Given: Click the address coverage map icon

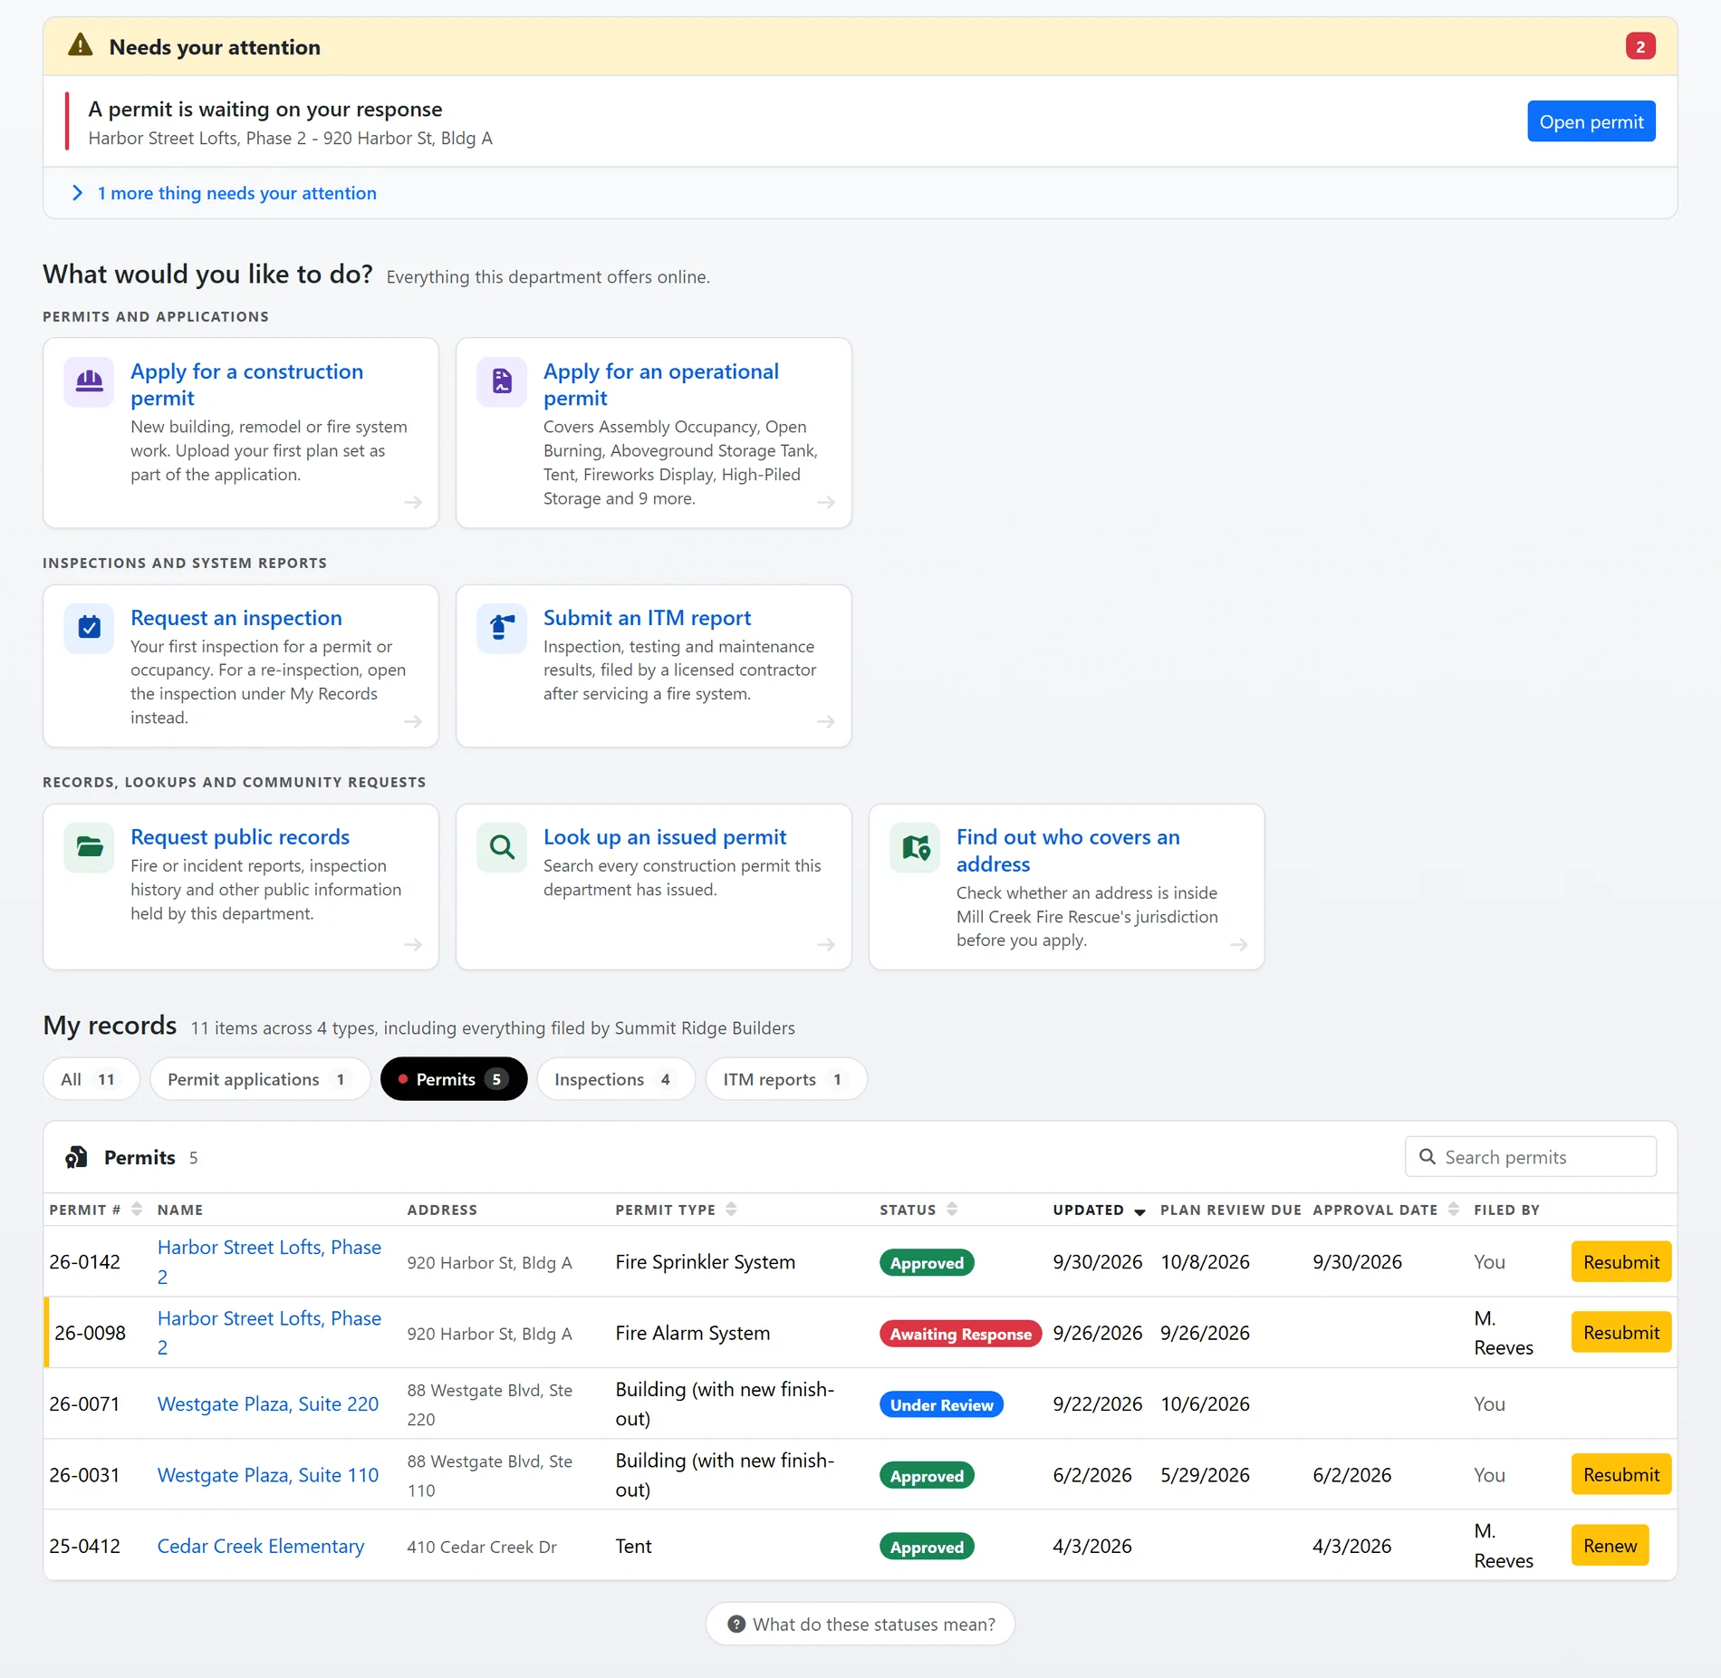Looking at the screenshot, I should 915,847.
